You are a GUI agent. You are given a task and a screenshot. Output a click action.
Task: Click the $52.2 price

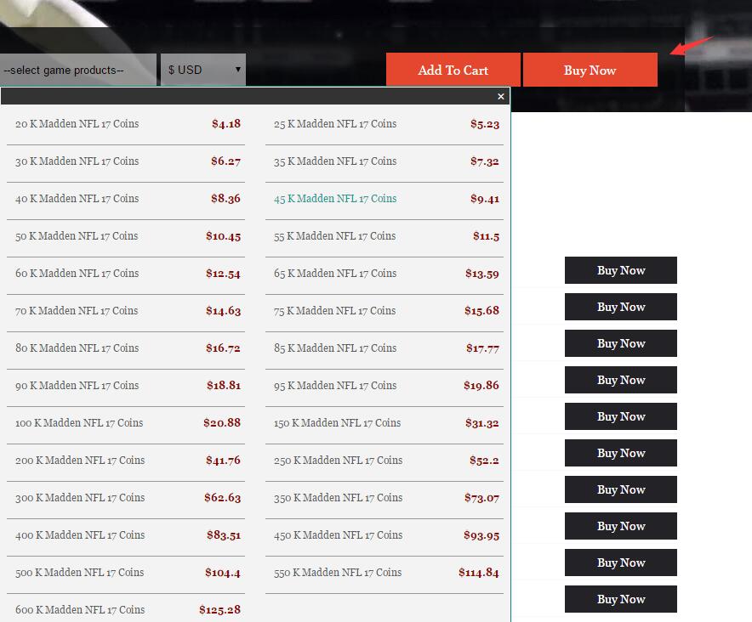(484, 461)
